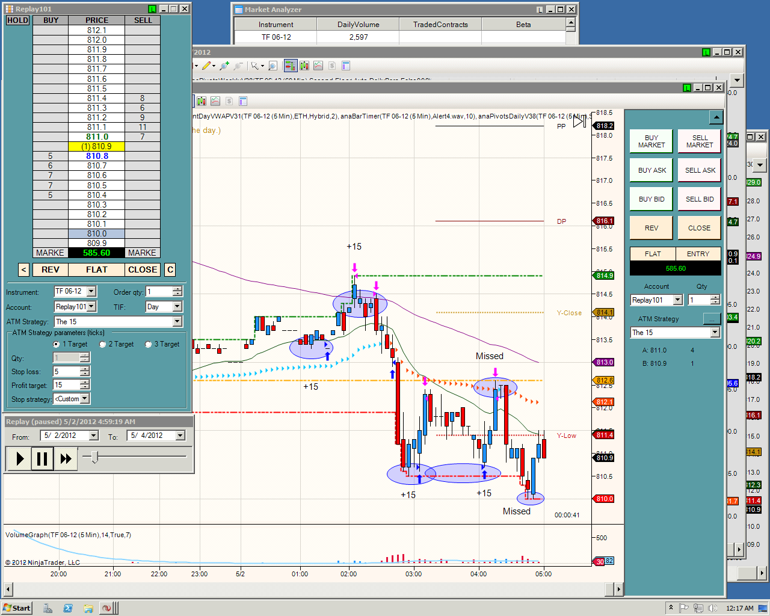Image resolution: width=770 pixels, height=616 pixels.
Task: Open Properties icon in back chart toolbar
Action: click(346, 66)
